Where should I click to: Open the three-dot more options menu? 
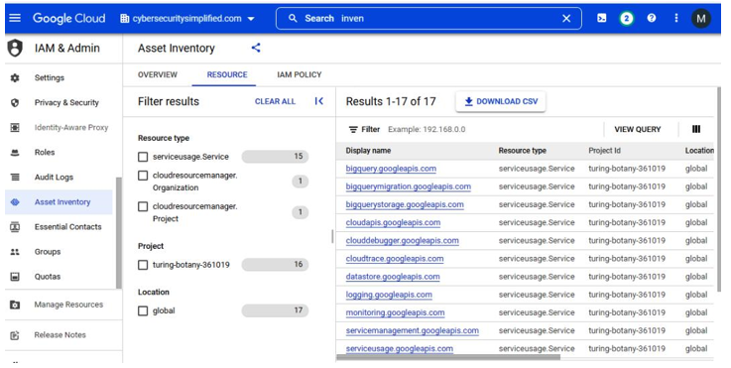click(676, 18)
